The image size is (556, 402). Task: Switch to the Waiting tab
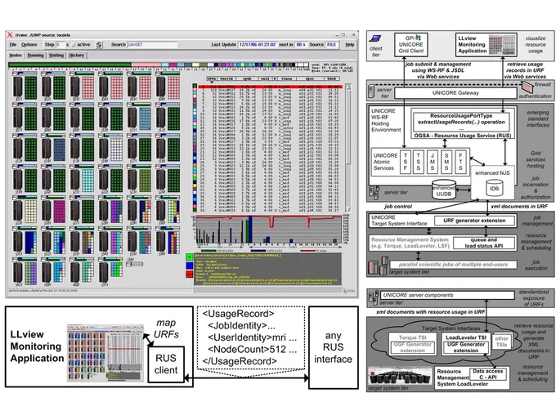(56, 56)
